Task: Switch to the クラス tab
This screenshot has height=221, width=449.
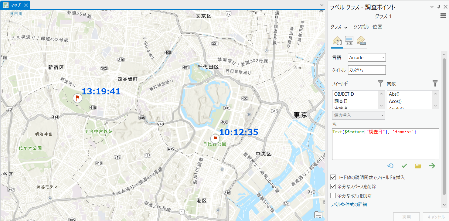Action: click(x=336, y=27)
